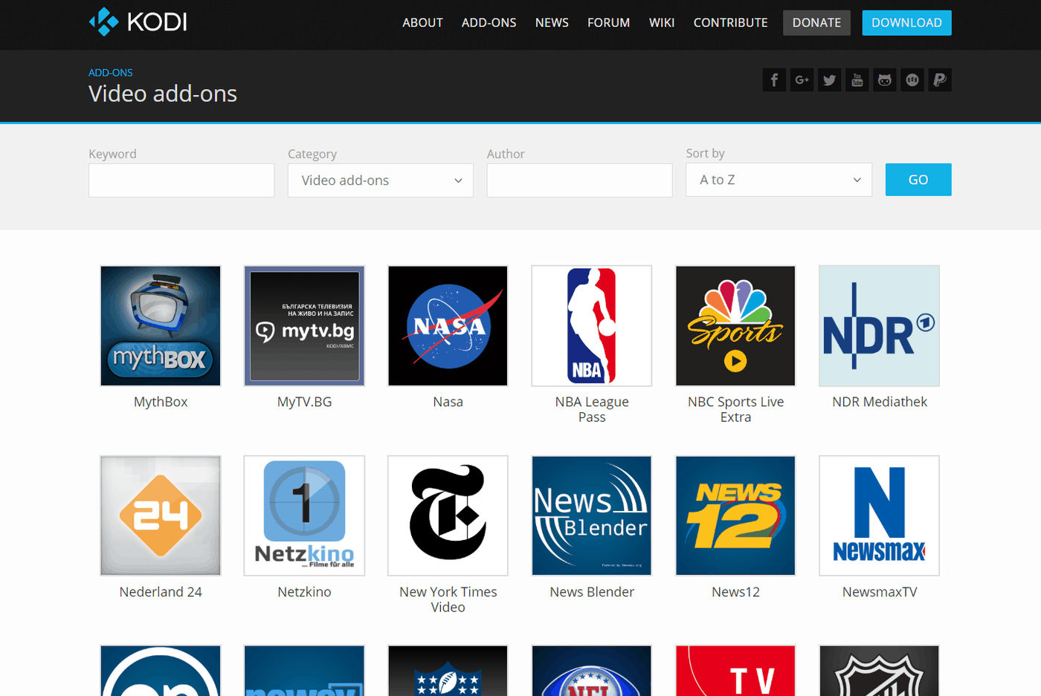Click the DONATE button

[816, 23]
